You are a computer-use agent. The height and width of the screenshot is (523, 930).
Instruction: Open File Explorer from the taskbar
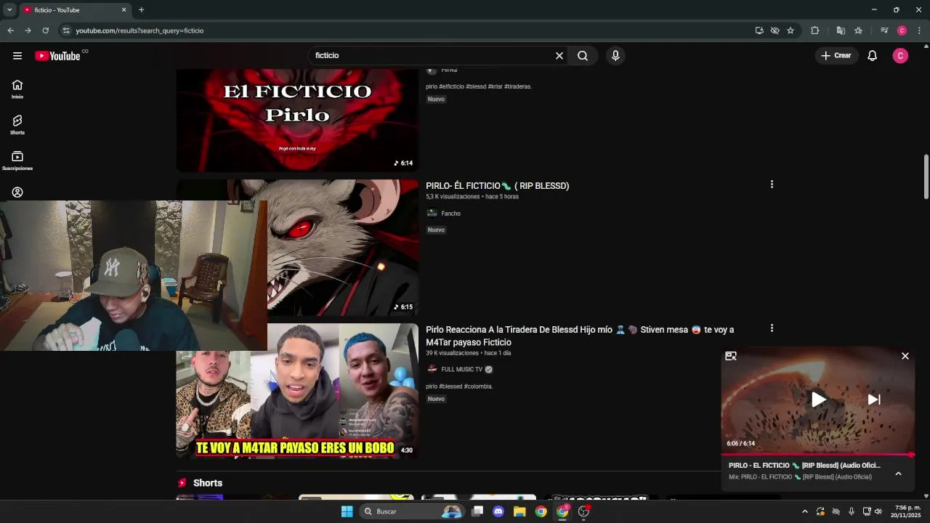point(519,511)
